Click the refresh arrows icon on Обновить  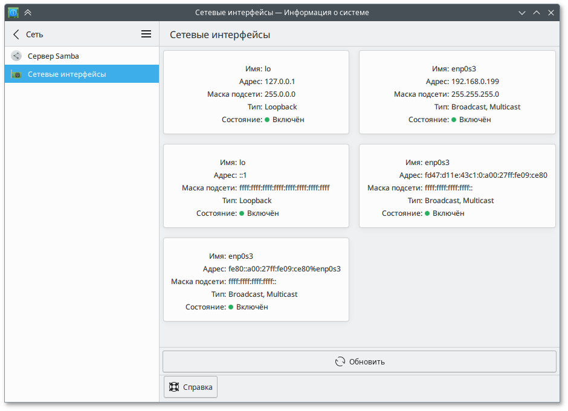click(x=340, y=362)
